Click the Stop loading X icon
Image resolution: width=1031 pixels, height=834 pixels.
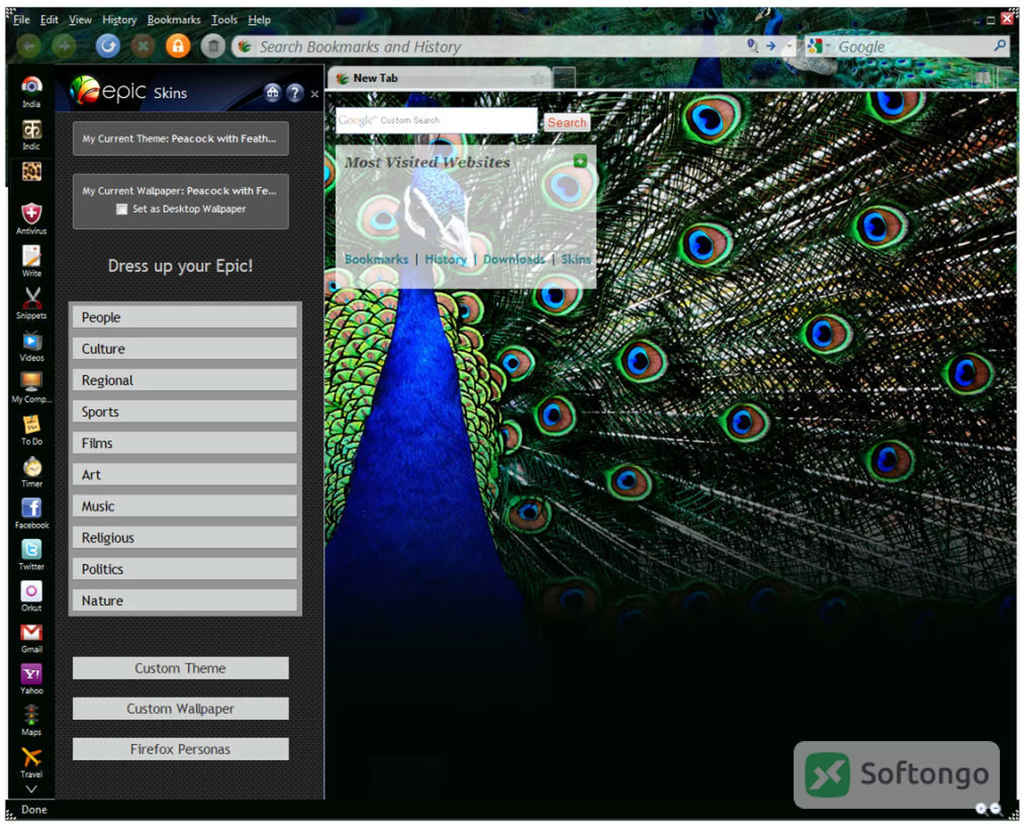click(x=143, y=47)
